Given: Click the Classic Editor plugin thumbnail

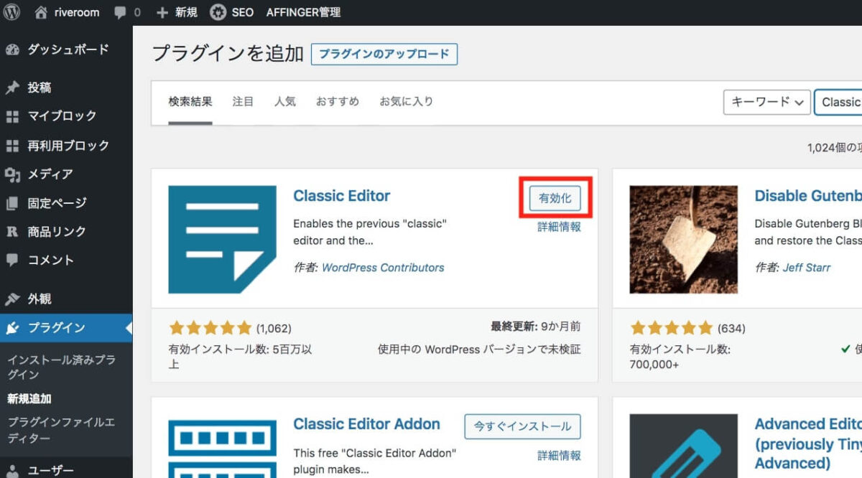Looking at the screenshot, I should pos(222,240).
